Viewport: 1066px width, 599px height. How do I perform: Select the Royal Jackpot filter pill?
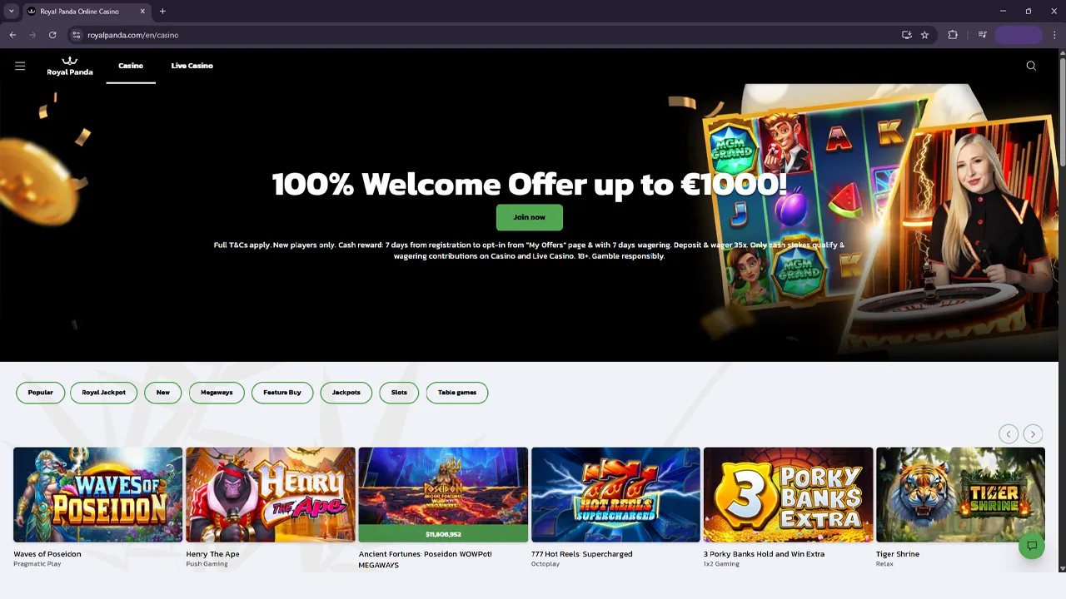(104, 393)
